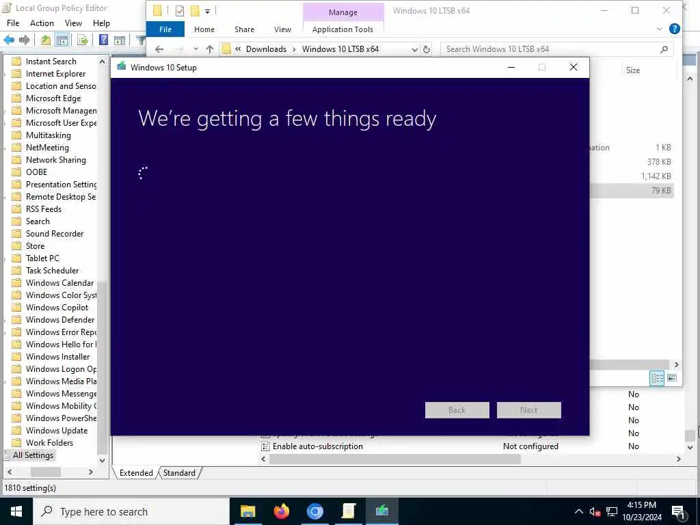This screenshot has width=700, height=525.
Task: Click Back arrow in Group Policy Editor toolbar
Action: [x=9, y=40]
